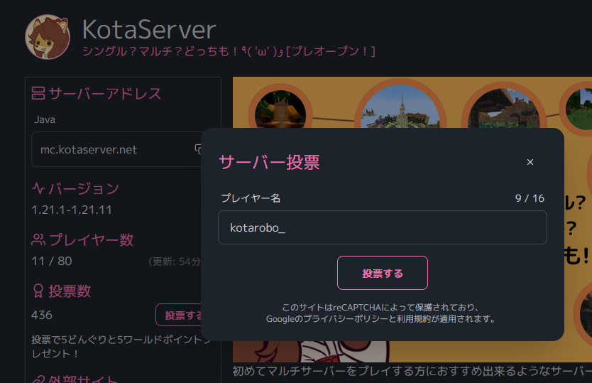The height and width of the screenshot is (383, 592).
Task: Click the サーバー投票 dialog title
Action: [x=269, y=162]
